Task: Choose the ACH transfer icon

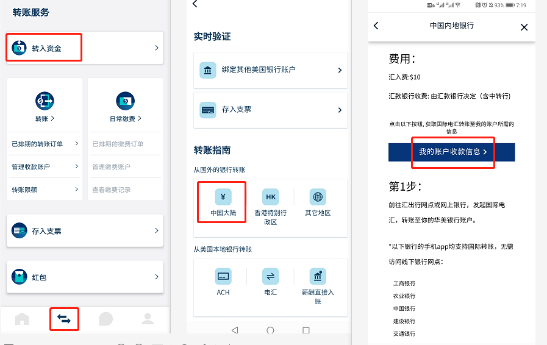Action: [x=223, y=276]
